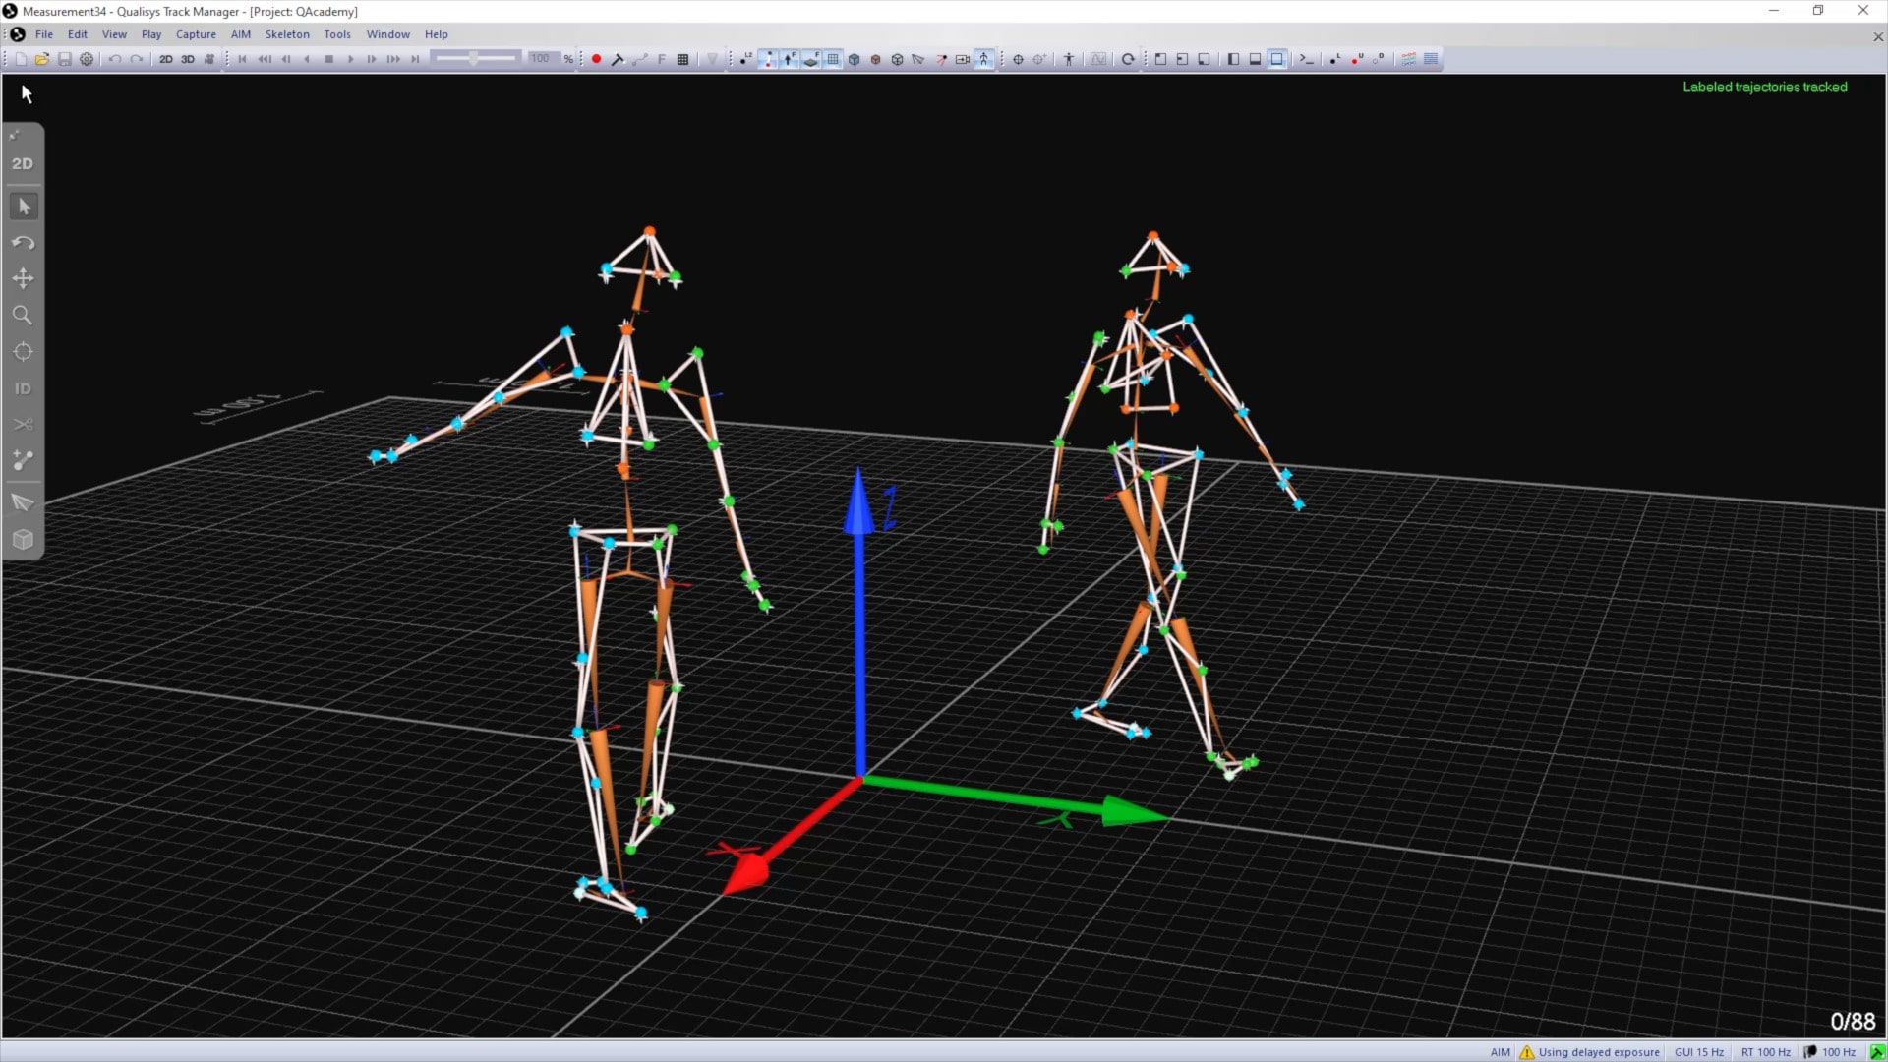Viewport: 1888px width, 1062px height.
Task: Click the reprocess circular arrow icon
Action: [x=1128, y=59]
